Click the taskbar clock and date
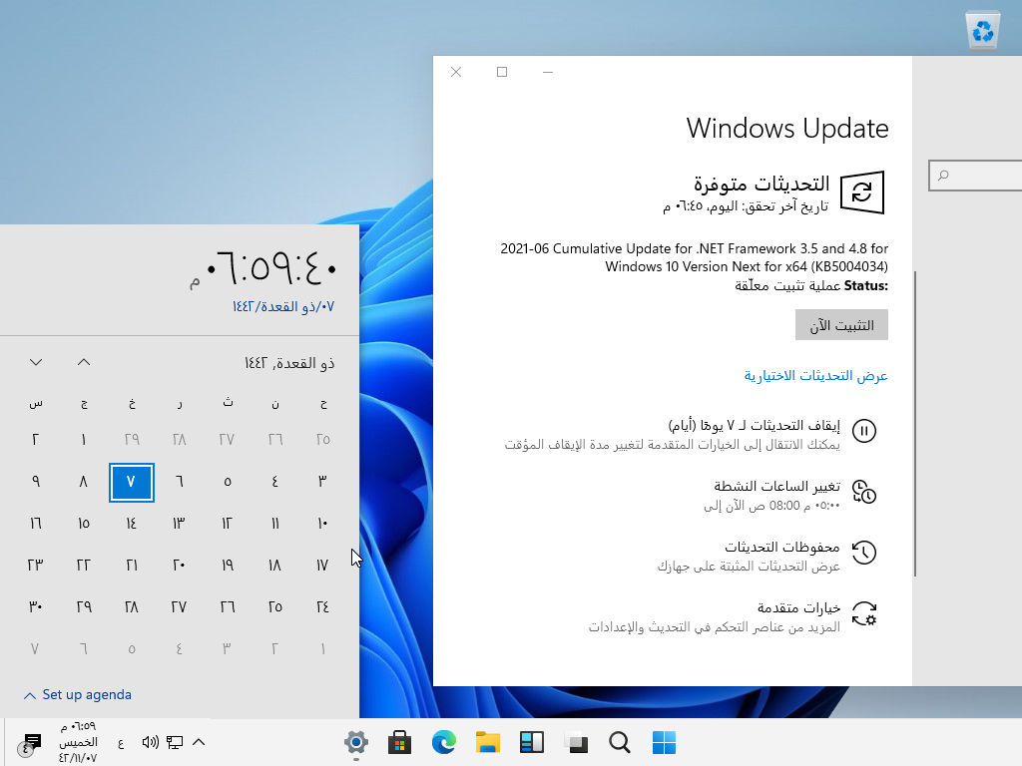This screenshot has height=766, width=1022. [x=78, y=742]
